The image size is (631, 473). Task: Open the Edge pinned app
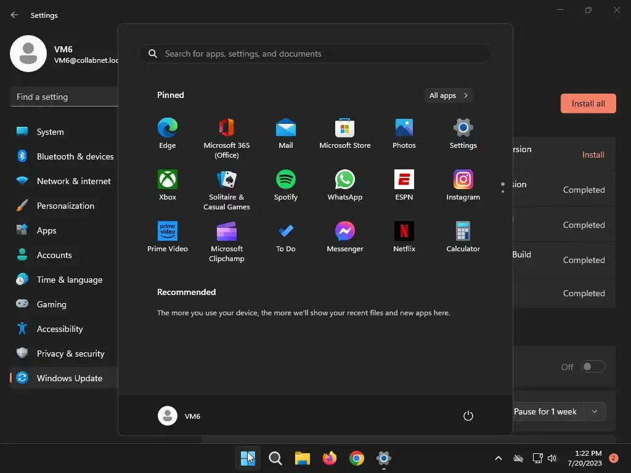168,134
